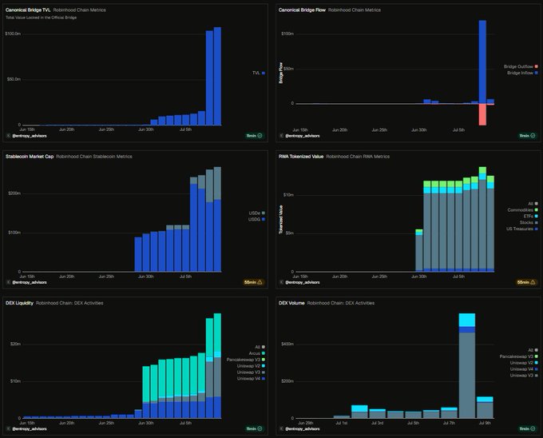This screenshot has width=543, height=438.
Task: Click green check icon on DEX Liquidity panel
Action: [x=260, y=429]
